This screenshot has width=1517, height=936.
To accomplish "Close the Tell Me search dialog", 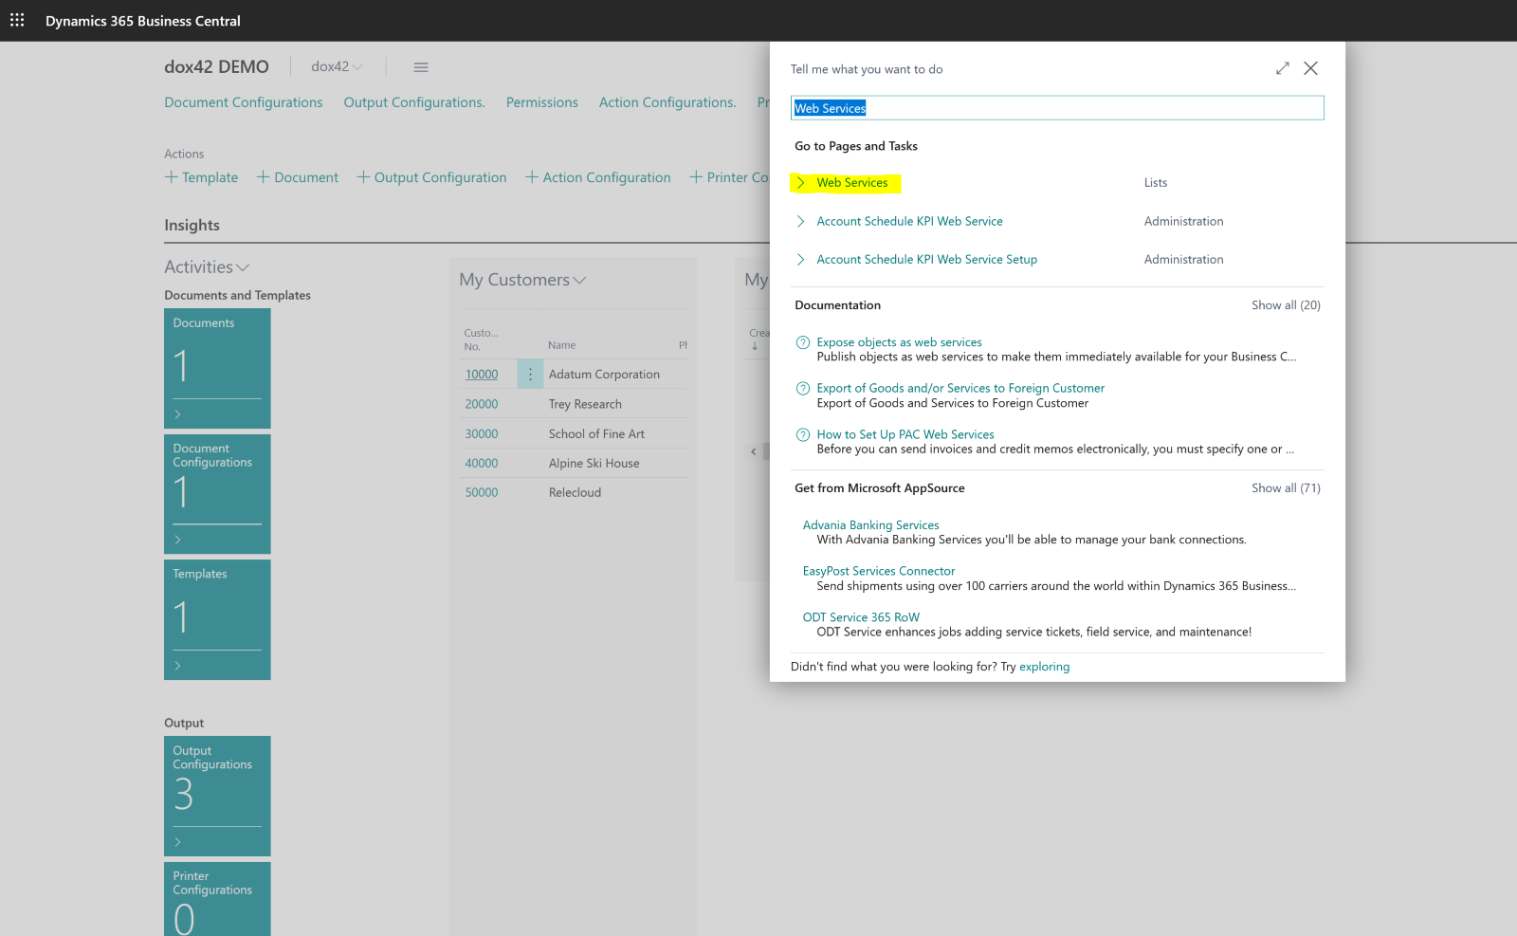I will (x=1310, y=68).
